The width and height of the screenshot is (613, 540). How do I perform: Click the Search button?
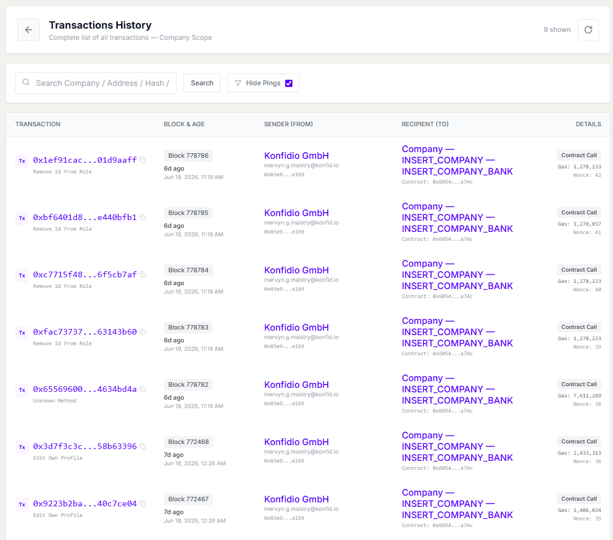click(202, 83)
